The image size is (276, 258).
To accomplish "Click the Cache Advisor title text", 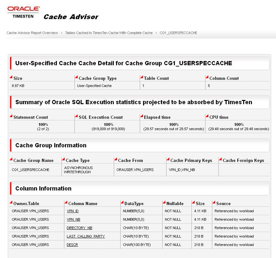I will (71, 17).
